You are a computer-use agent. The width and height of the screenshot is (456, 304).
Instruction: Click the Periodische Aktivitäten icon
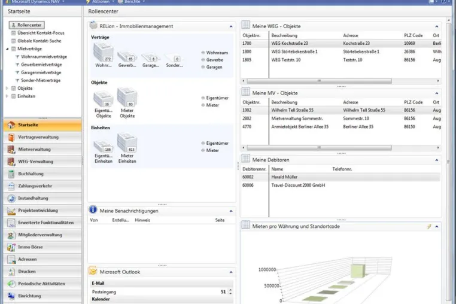(11, 284)
